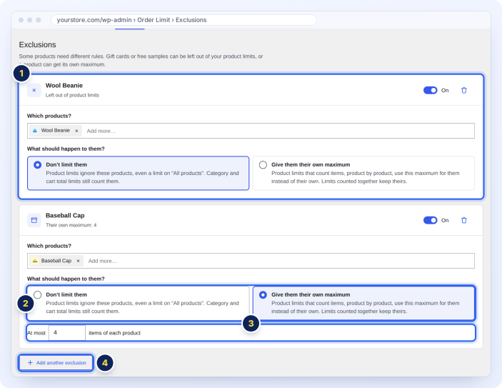Select "Don't limit them" for Wool Beanie
Viewport: 502px width, 388px height.
point(139,173)
